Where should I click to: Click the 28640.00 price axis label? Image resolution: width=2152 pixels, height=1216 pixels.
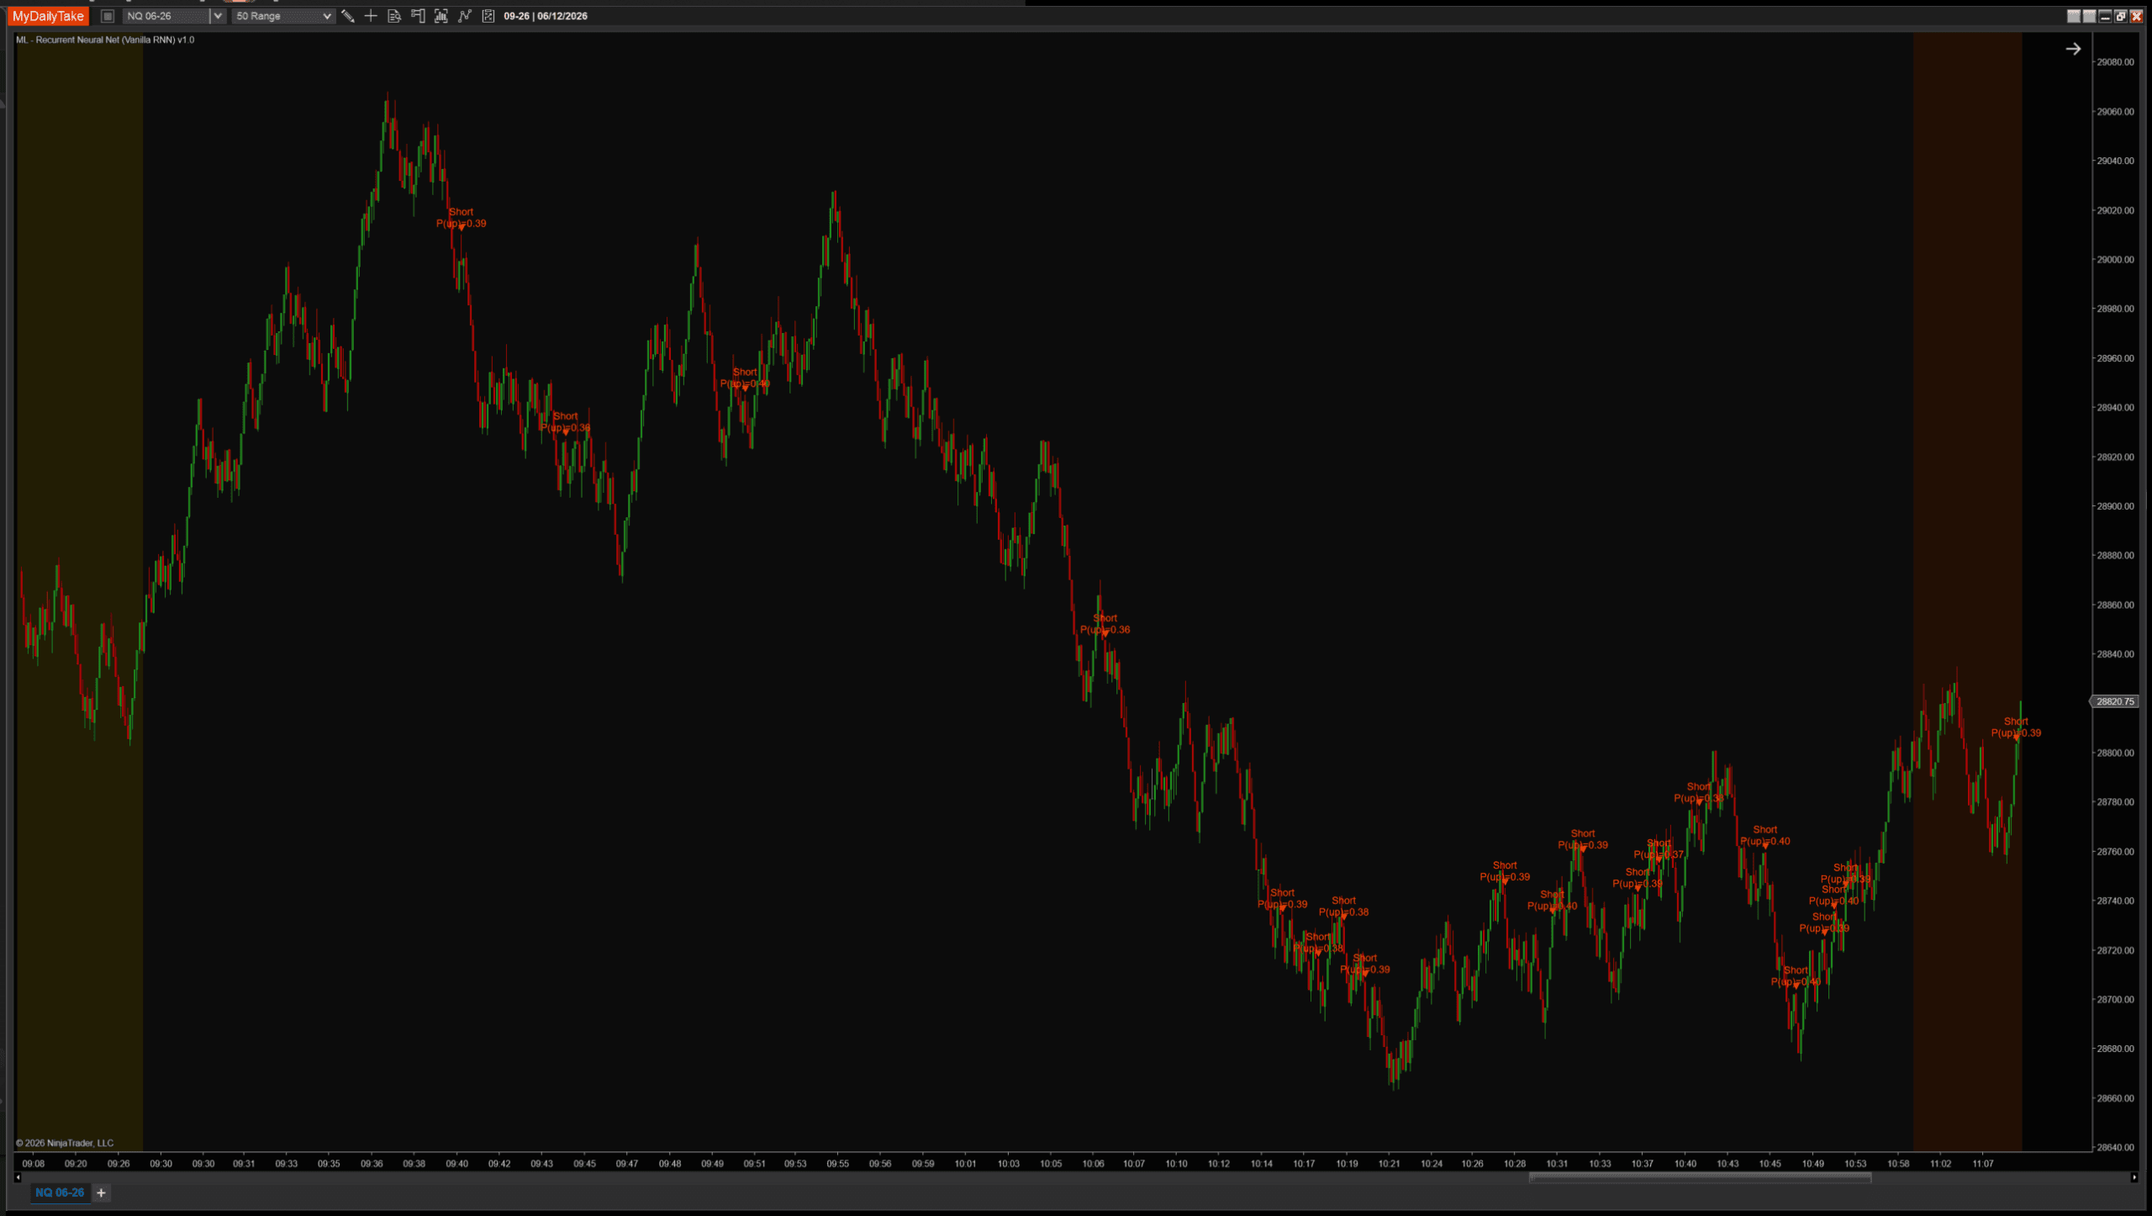point(2115,1148)
